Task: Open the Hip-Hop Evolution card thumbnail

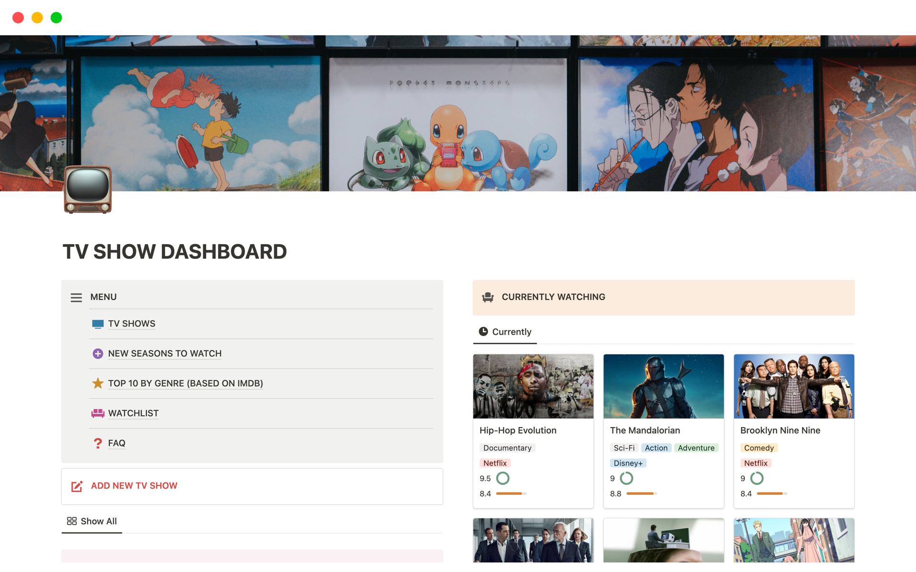Action: (533, 386)
